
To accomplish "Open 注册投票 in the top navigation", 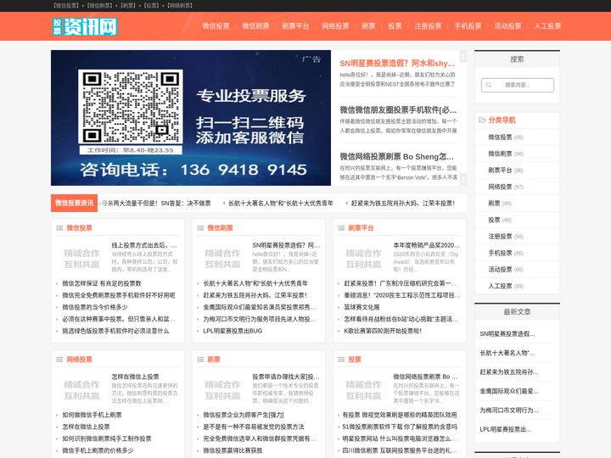I will click(428, 26).
